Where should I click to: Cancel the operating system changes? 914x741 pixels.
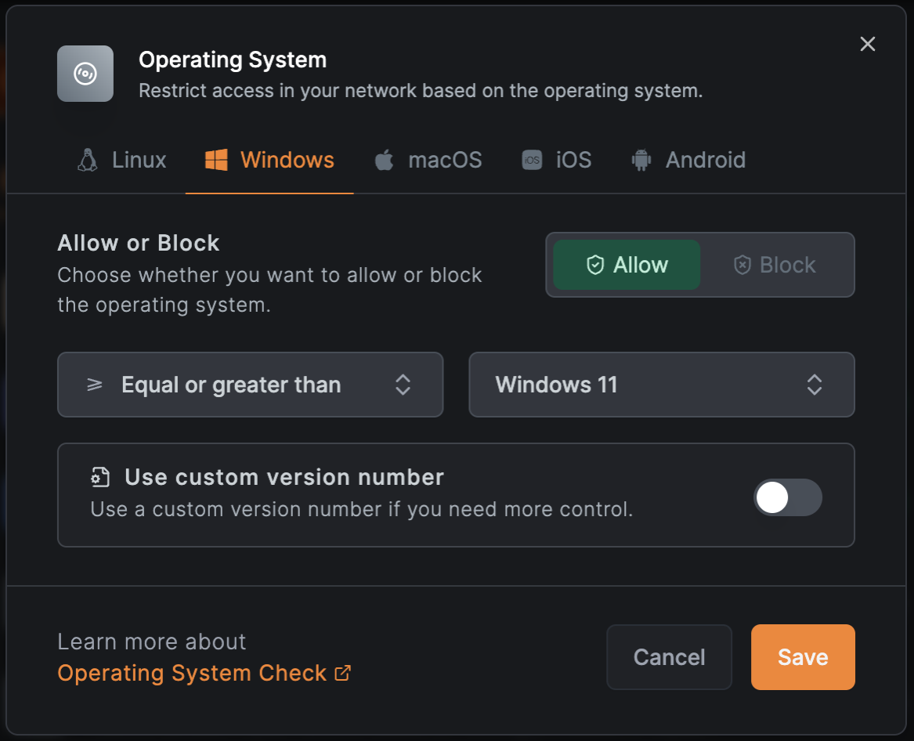pyautogui.click(x=669, y=657)
